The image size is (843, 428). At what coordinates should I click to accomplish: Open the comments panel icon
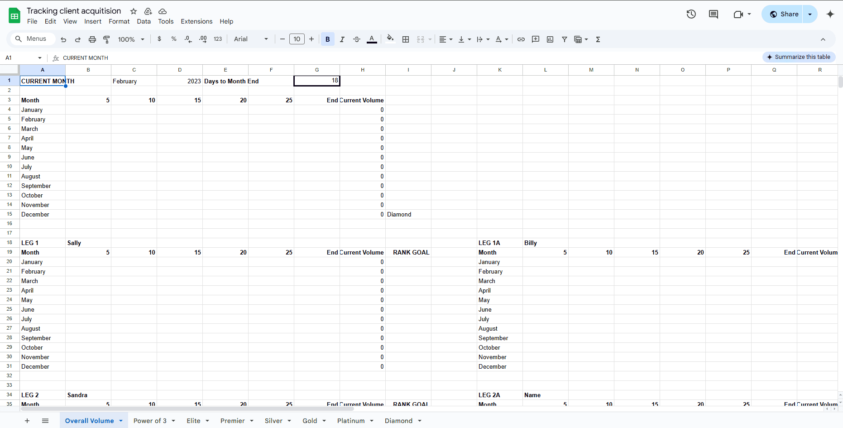(713, 14)
